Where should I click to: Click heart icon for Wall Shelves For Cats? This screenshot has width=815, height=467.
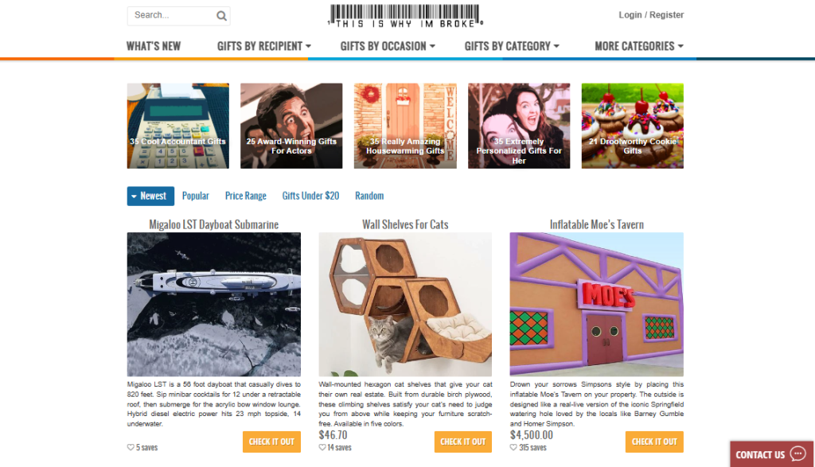click(x=322, y=447)
